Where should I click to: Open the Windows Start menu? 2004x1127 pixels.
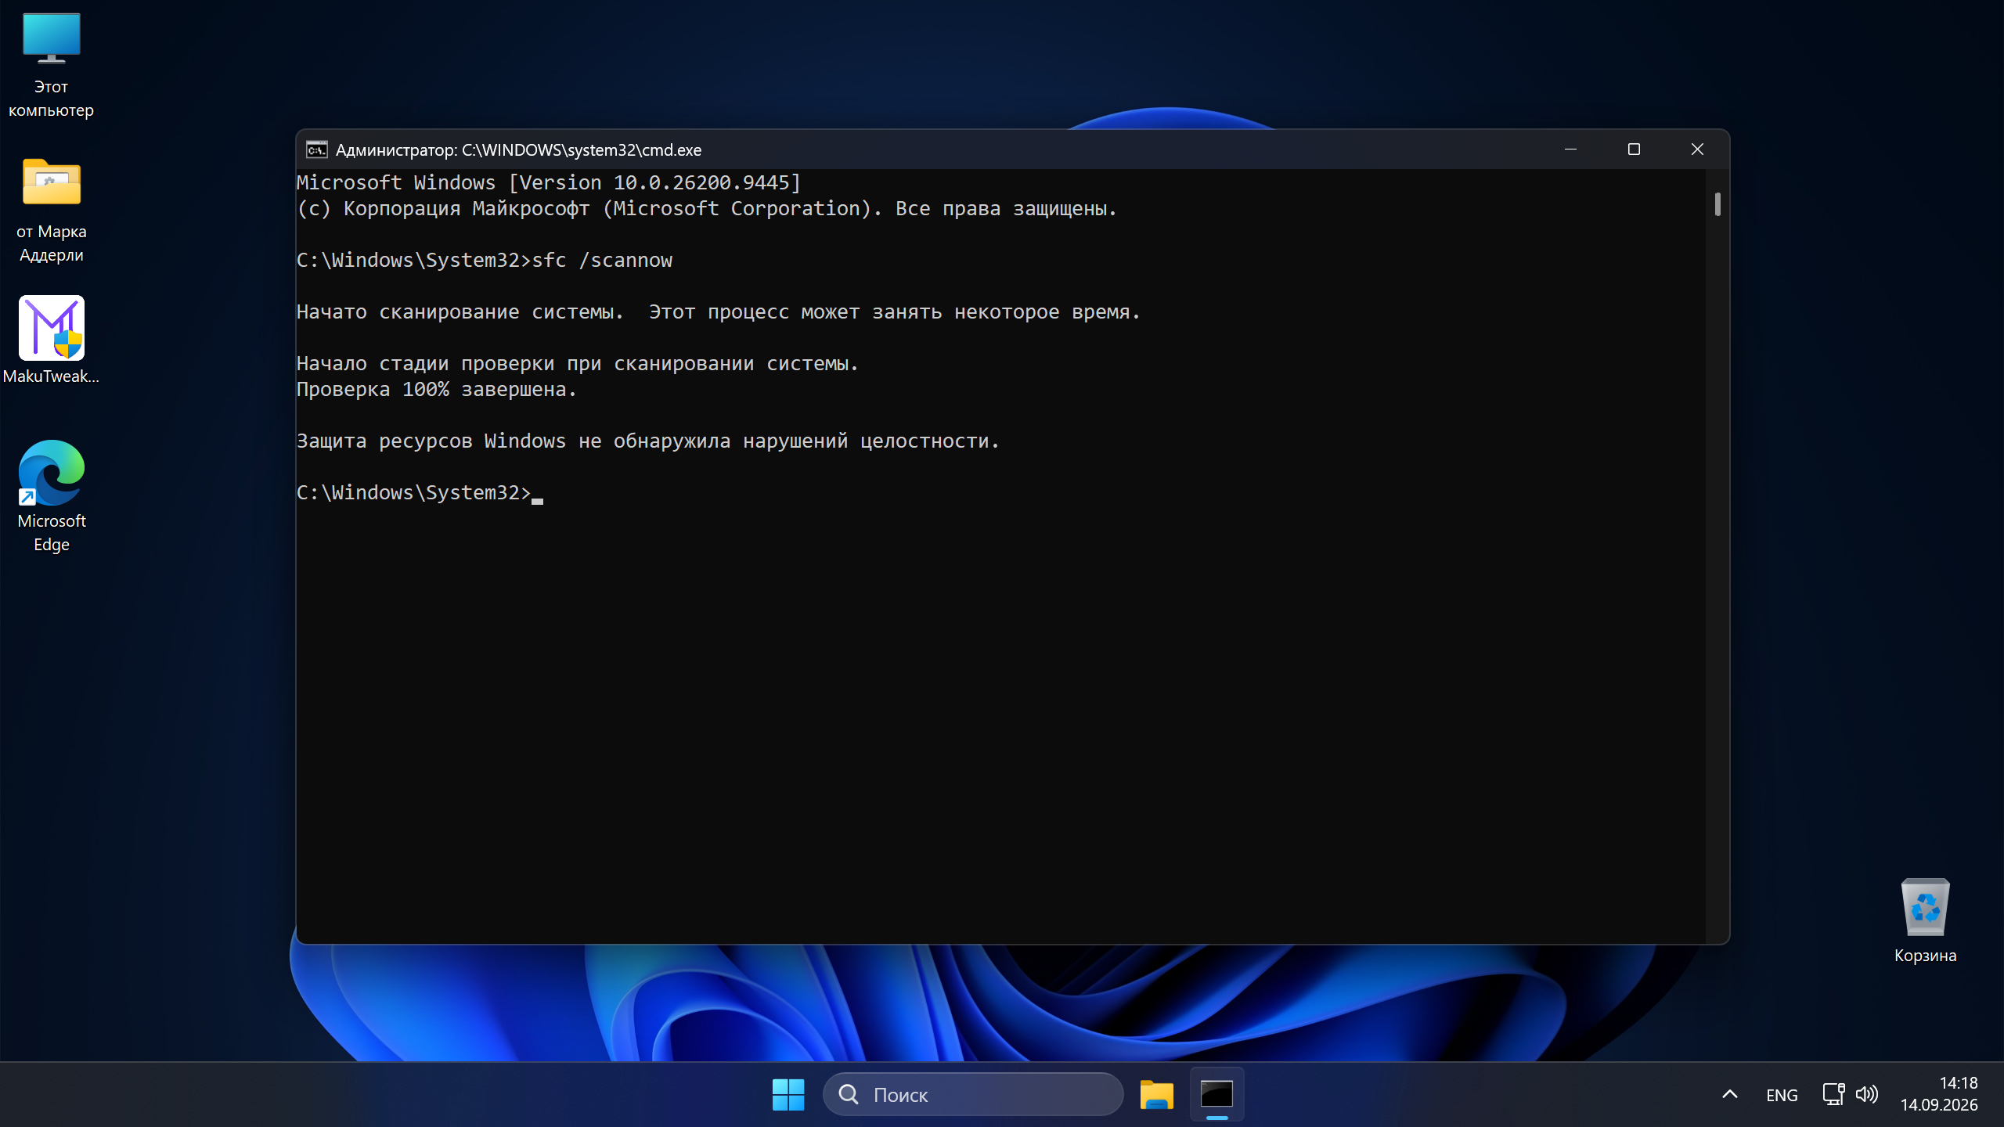click(x=788, y=1094)
